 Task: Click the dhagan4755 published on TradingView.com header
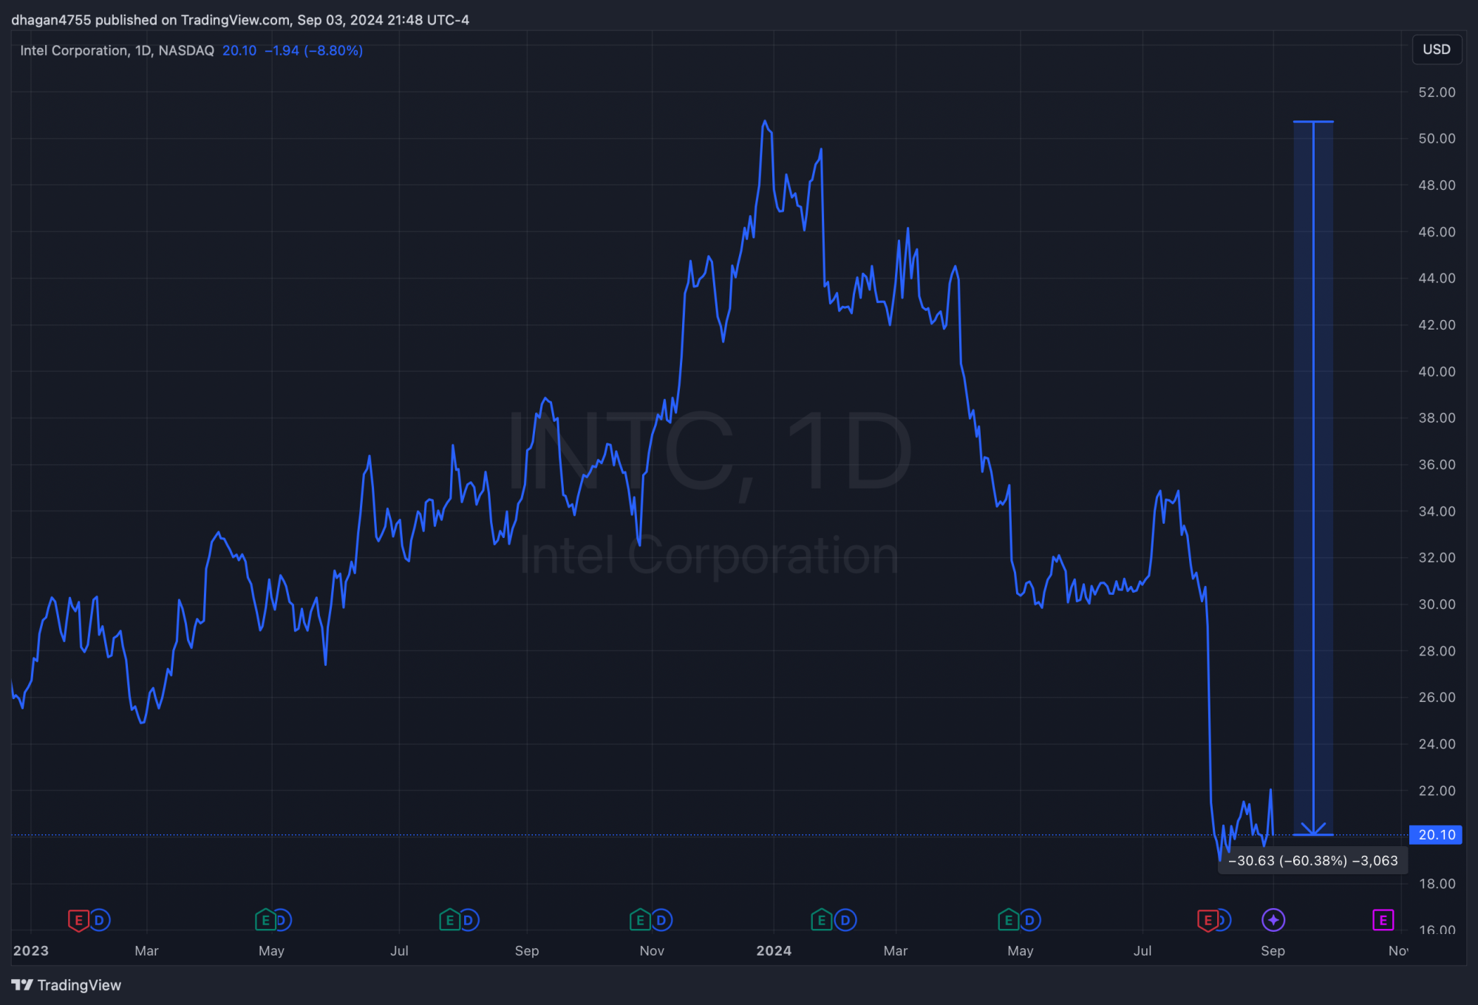(240, 20)
